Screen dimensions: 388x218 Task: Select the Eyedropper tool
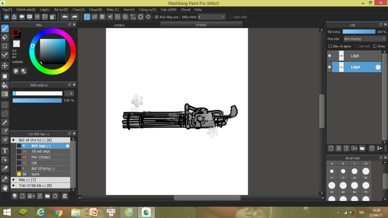click(5, 179)
